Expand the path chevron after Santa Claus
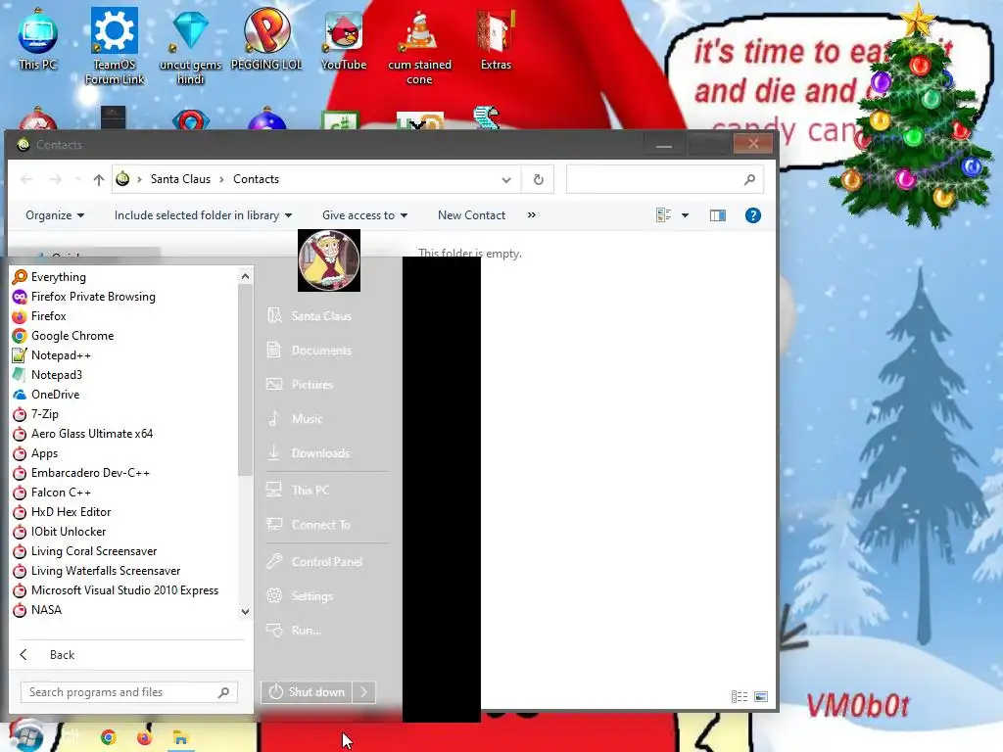The image size is (1003, 752). [221, 180]
